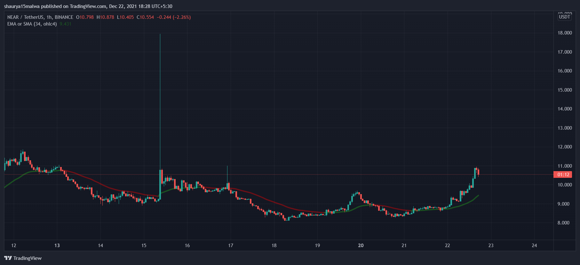Click the tall spike candle top near 18.000
This screenshot has height=265, width=580.
160,34
